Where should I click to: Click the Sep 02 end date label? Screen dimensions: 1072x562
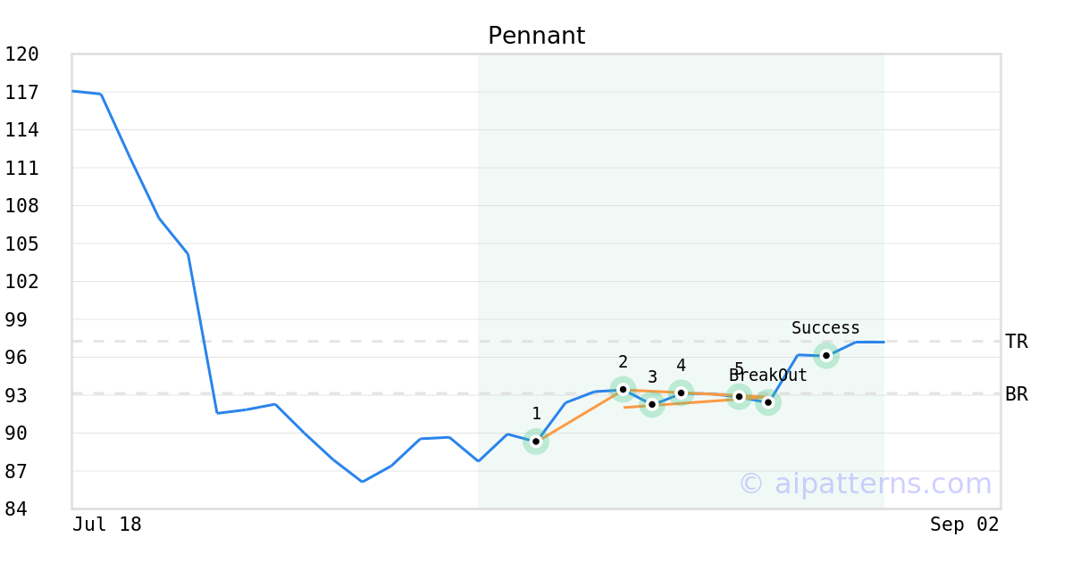(965, 525)
